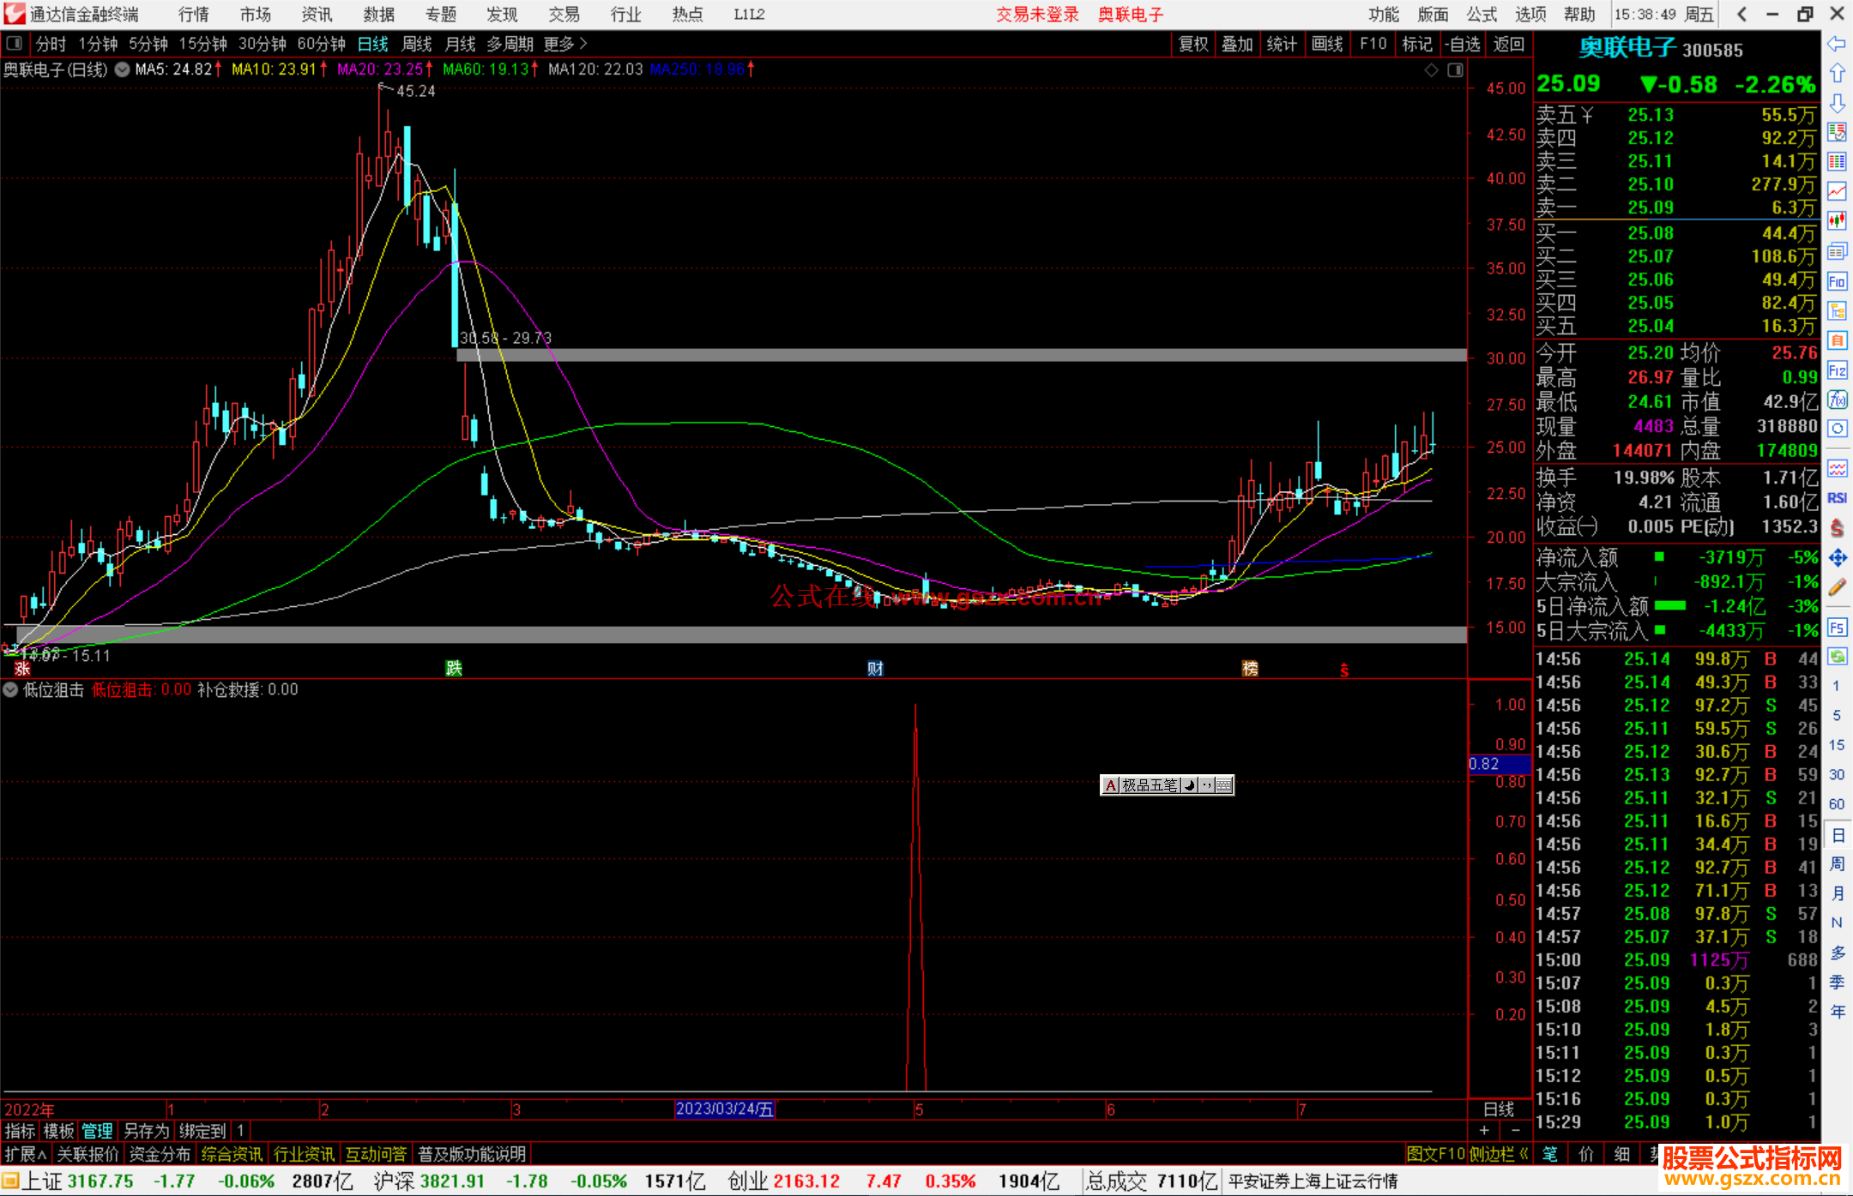This screenshot has width=1853, height=1196.
Task: Expand the 低位狙击 indicator dropdown arrow
Action: point(10,689)
